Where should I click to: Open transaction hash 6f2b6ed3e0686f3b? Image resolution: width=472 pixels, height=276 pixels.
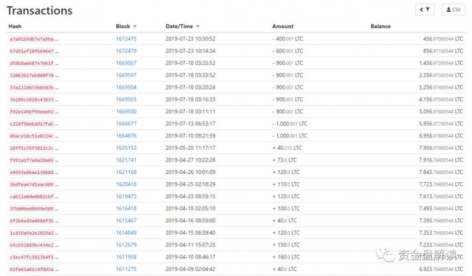(x=32, y=221)
